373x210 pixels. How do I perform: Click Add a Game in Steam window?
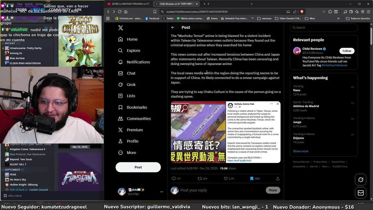13,196
